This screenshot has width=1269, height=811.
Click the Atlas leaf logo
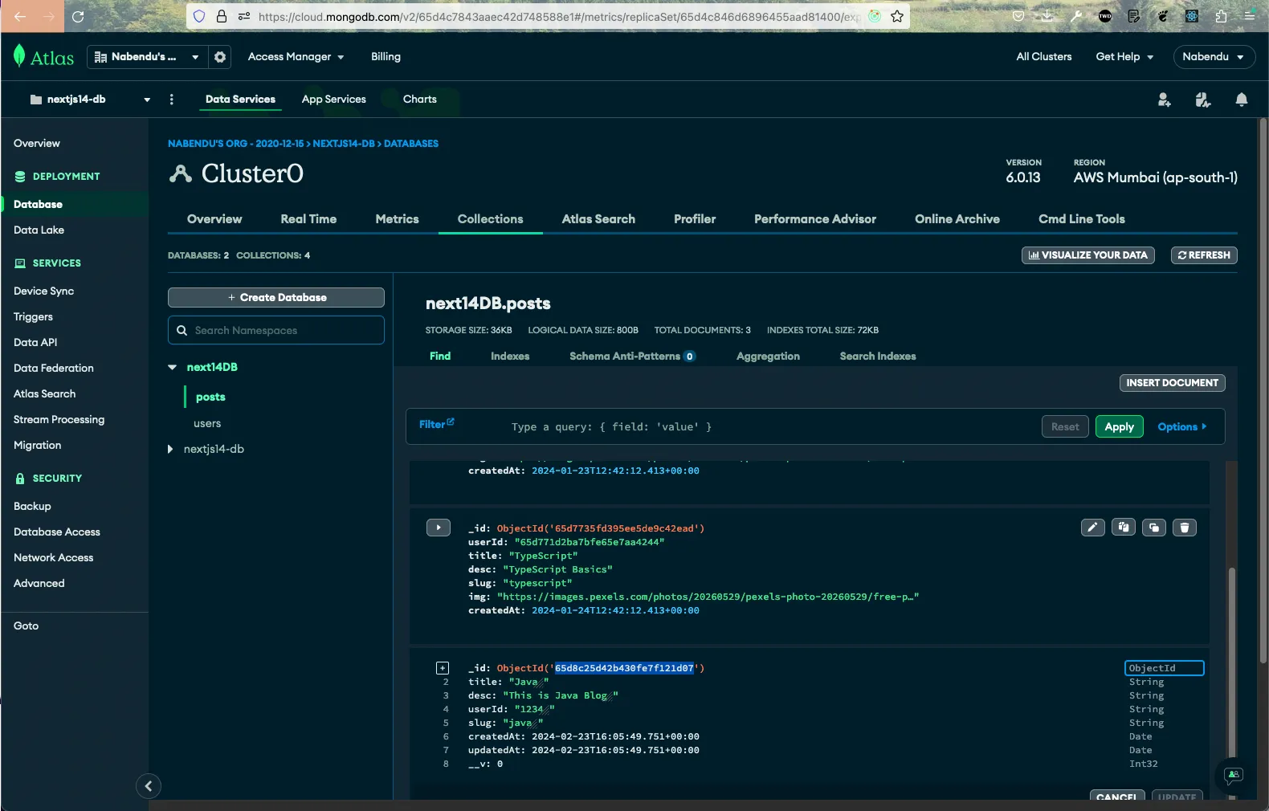[x=19, y=56]
